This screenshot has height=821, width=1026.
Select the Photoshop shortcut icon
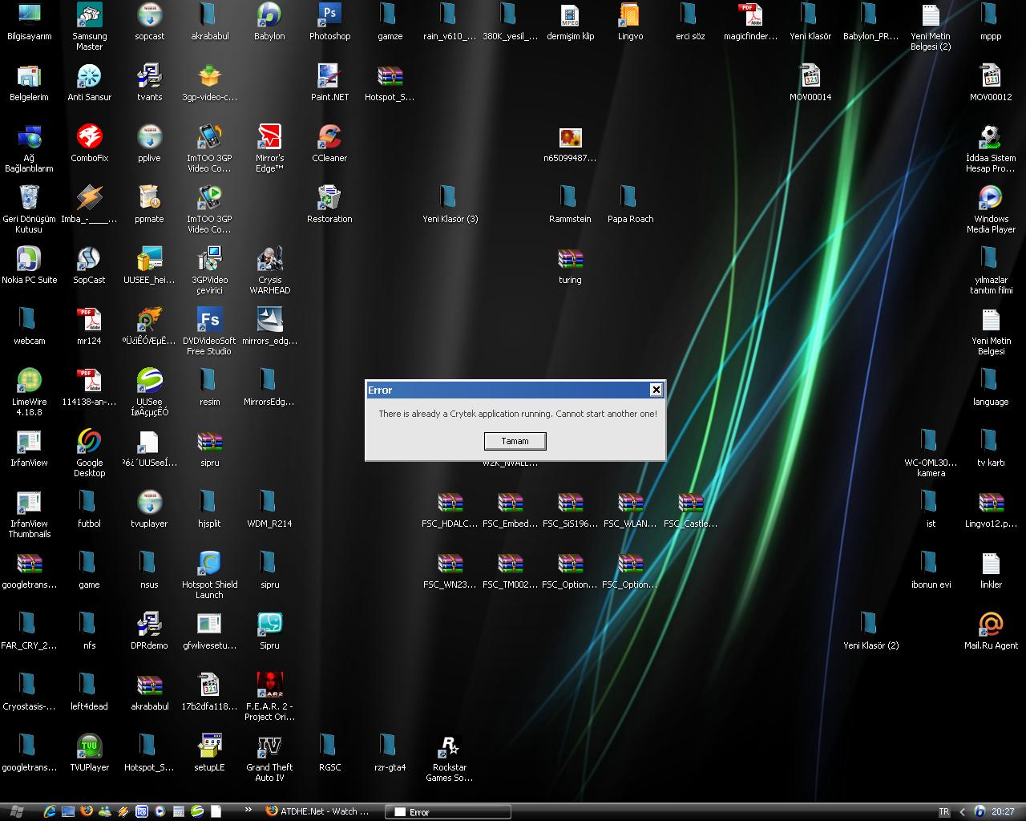[329, 22]
